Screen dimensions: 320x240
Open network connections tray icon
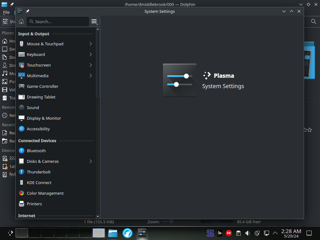point(266,233)
